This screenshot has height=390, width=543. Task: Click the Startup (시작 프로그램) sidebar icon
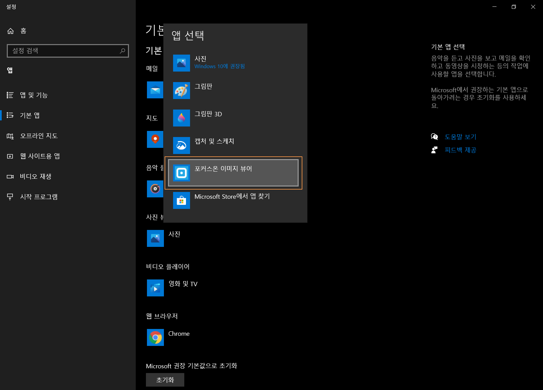10,197
